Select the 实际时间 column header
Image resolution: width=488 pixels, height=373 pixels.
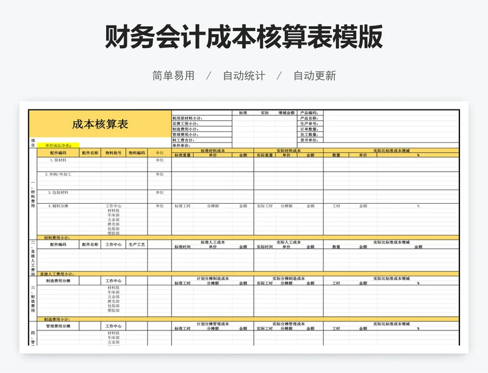click(x=265, y=247)
